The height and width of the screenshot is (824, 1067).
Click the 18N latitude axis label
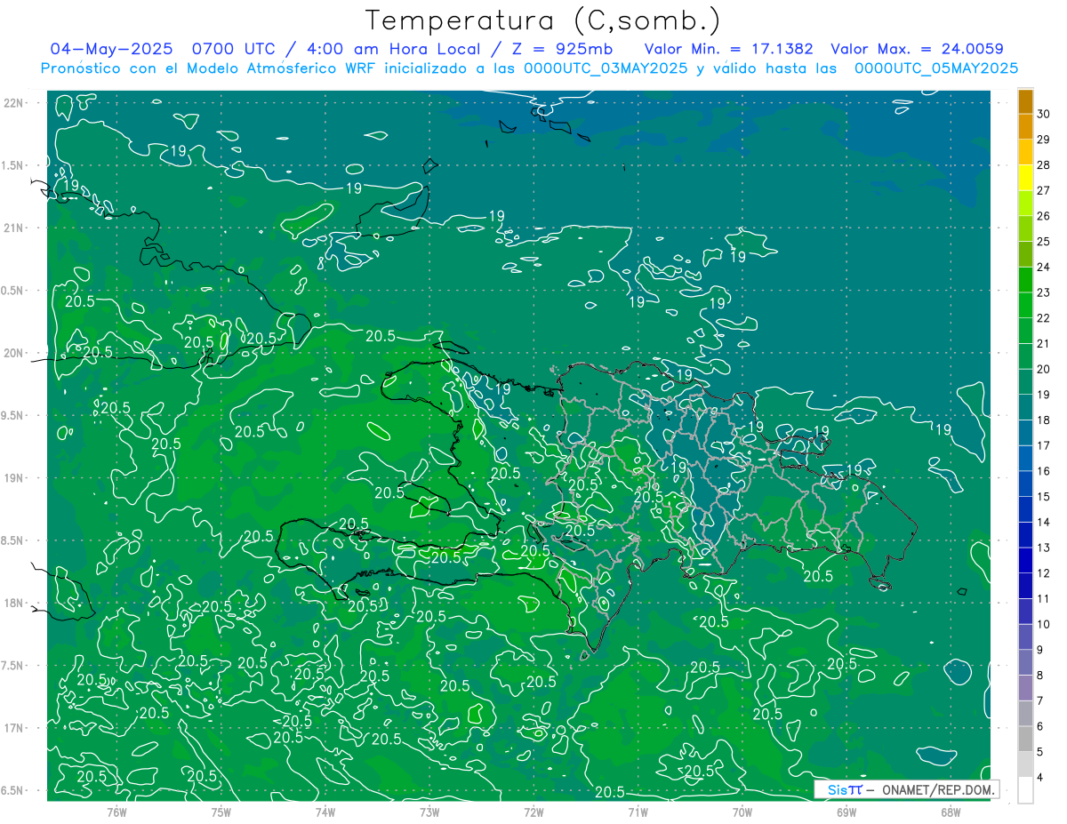[x=13, y=603]
